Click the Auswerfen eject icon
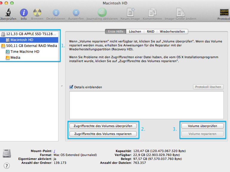 coord(76,12)
